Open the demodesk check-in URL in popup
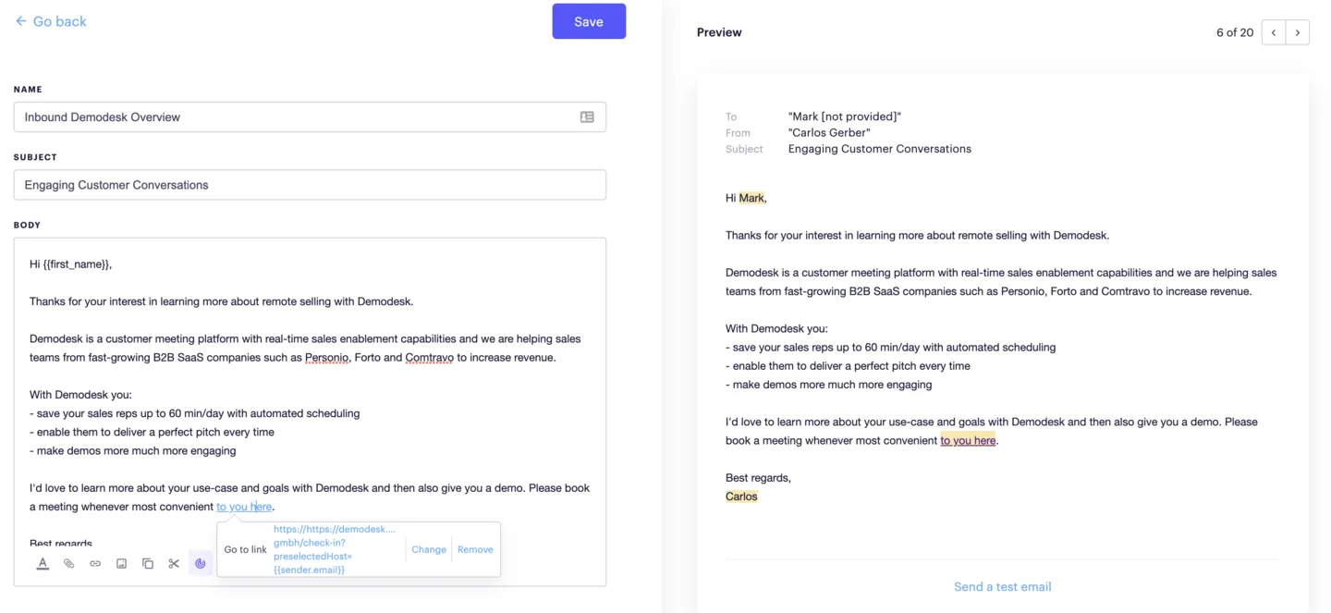Viewport: 1331px width, 613px height. (335, 549)
